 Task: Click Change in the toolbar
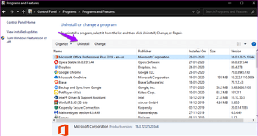coord(100,44)
